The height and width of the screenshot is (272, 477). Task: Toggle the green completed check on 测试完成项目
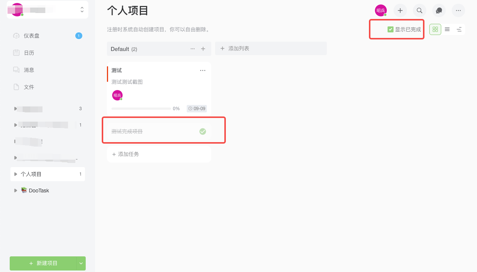pos(203,131)
